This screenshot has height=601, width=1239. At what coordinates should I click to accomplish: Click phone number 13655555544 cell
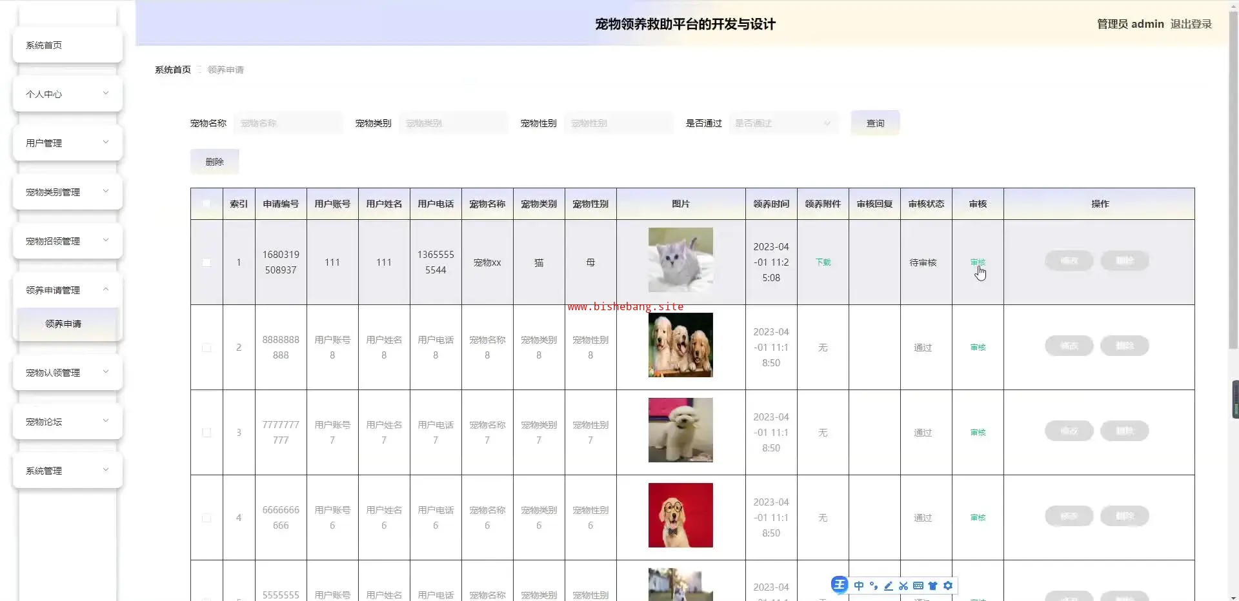[436, 262]
